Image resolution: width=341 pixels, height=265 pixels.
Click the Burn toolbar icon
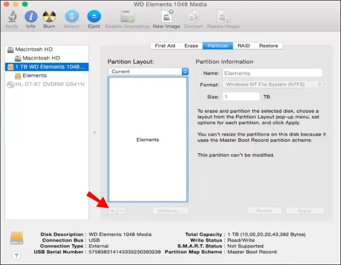click(49, 16)
